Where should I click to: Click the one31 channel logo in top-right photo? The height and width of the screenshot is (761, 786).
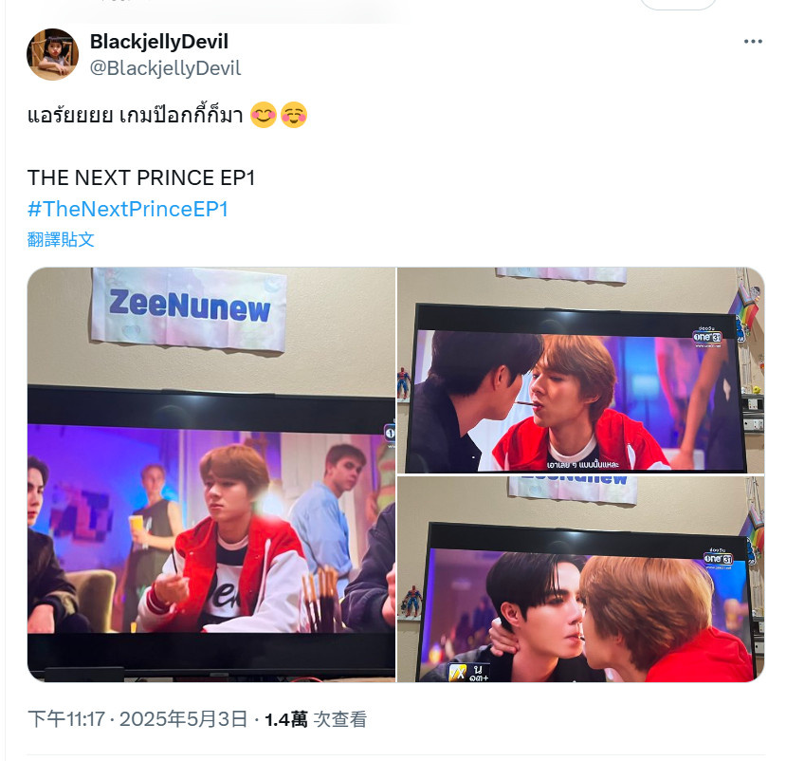(x=707, y=337)
